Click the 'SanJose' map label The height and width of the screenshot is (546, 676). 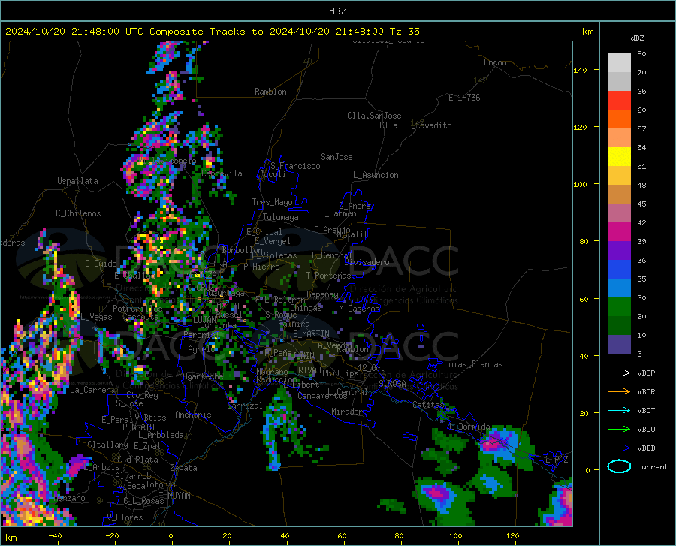click(x=336, y=157)
